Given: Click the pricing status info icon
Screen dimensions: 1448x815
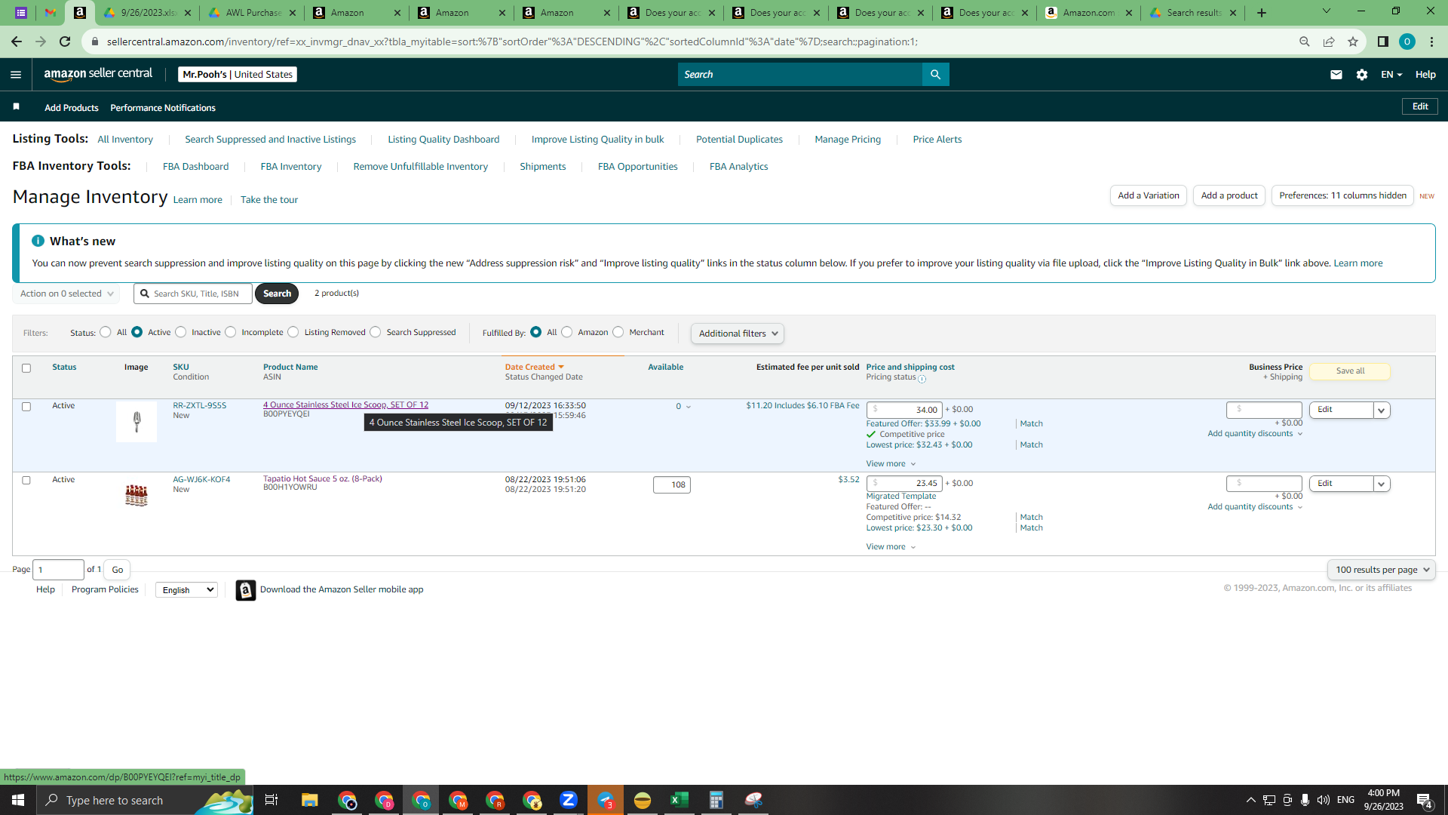Looking at the screenshot, I should [922, 379].
